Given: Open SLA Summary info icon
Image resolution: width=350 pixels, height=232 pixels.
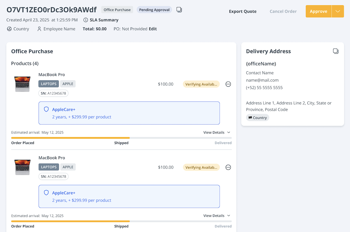Looking at the screenshot, I should 85,20.
